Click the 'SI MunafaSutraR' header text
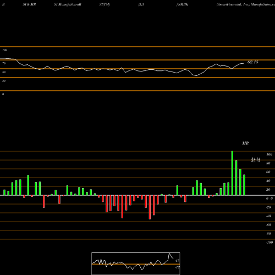Viewport: 275px width, 275px height. click(x=68, y=4)
